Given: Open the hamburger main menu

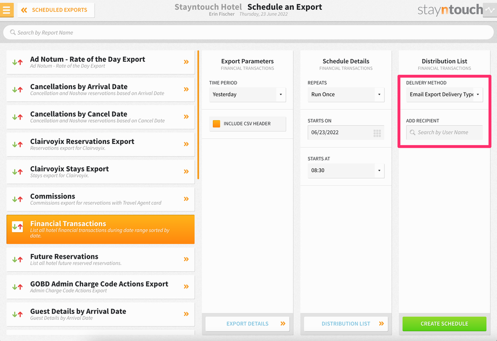Looking at the screenshot, I should tap(6, 10).
